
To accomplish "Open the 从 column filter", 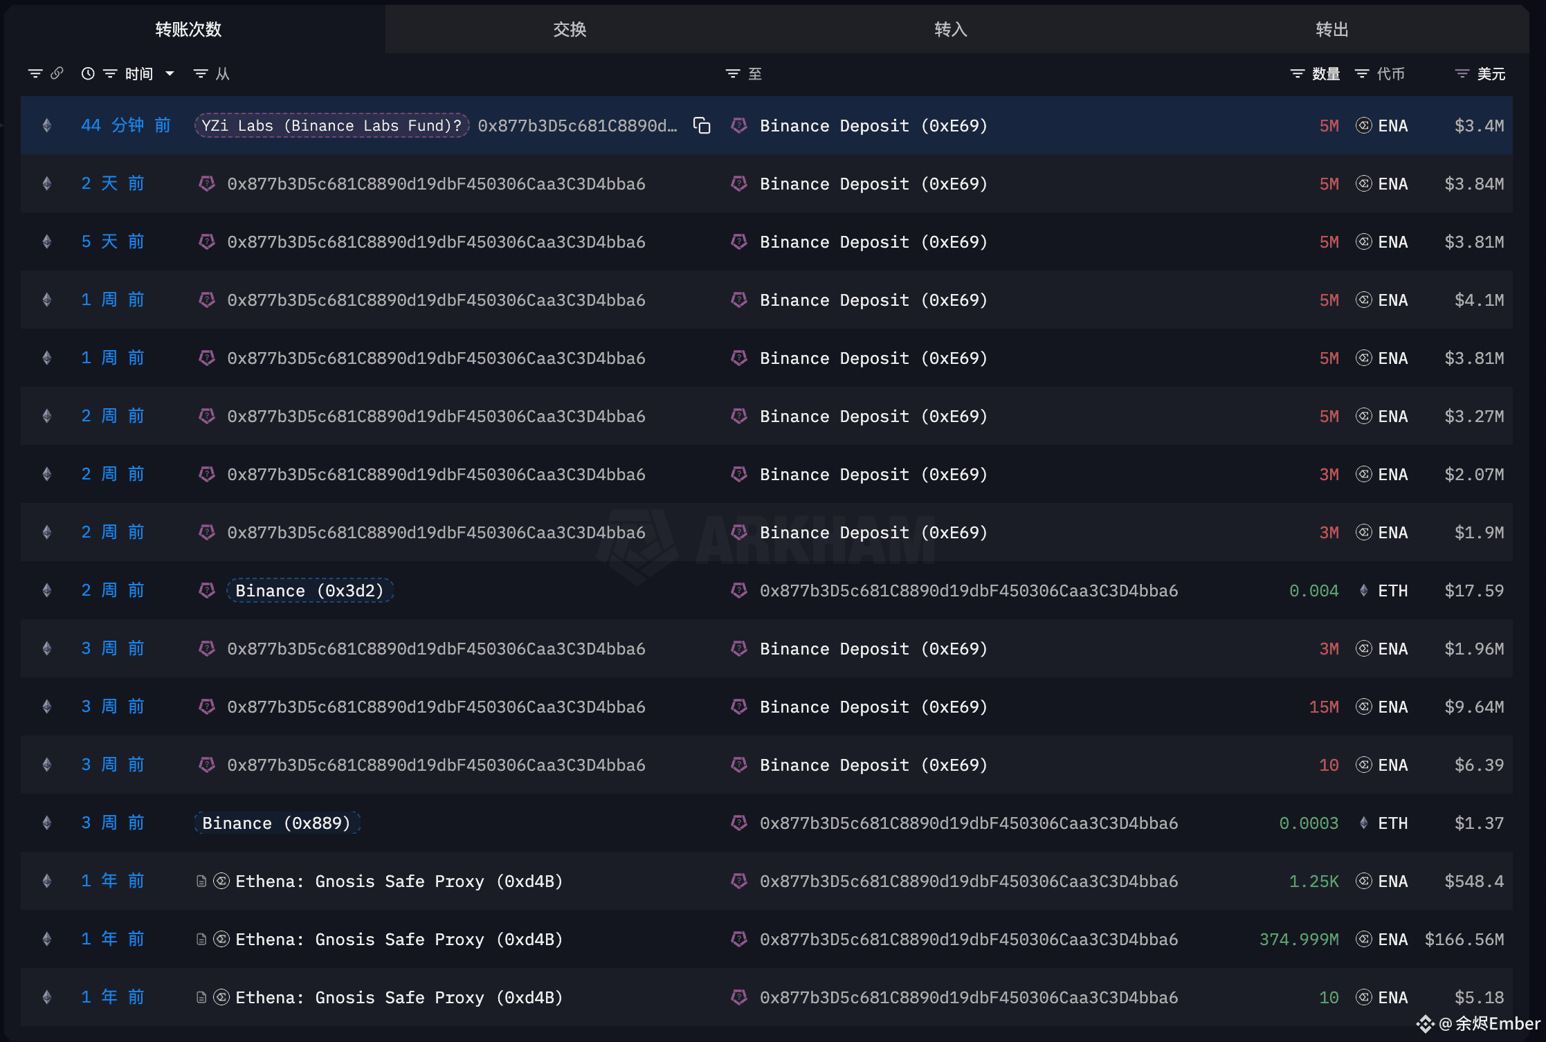I will (201, 73).
